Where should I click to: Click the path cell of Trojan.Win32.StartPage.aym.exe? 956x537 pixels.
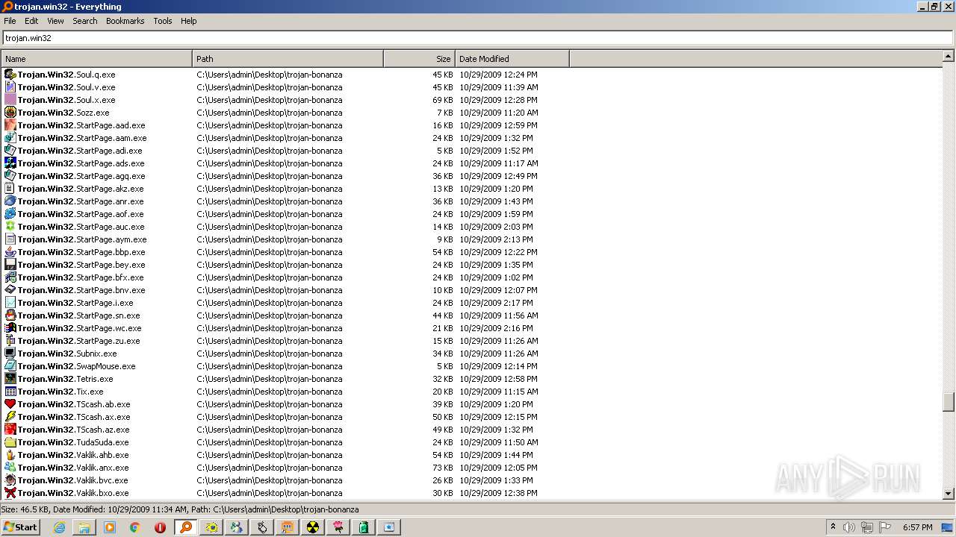[x=270, y=239]
